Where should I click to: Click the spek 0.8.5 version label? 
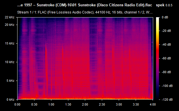164,5
